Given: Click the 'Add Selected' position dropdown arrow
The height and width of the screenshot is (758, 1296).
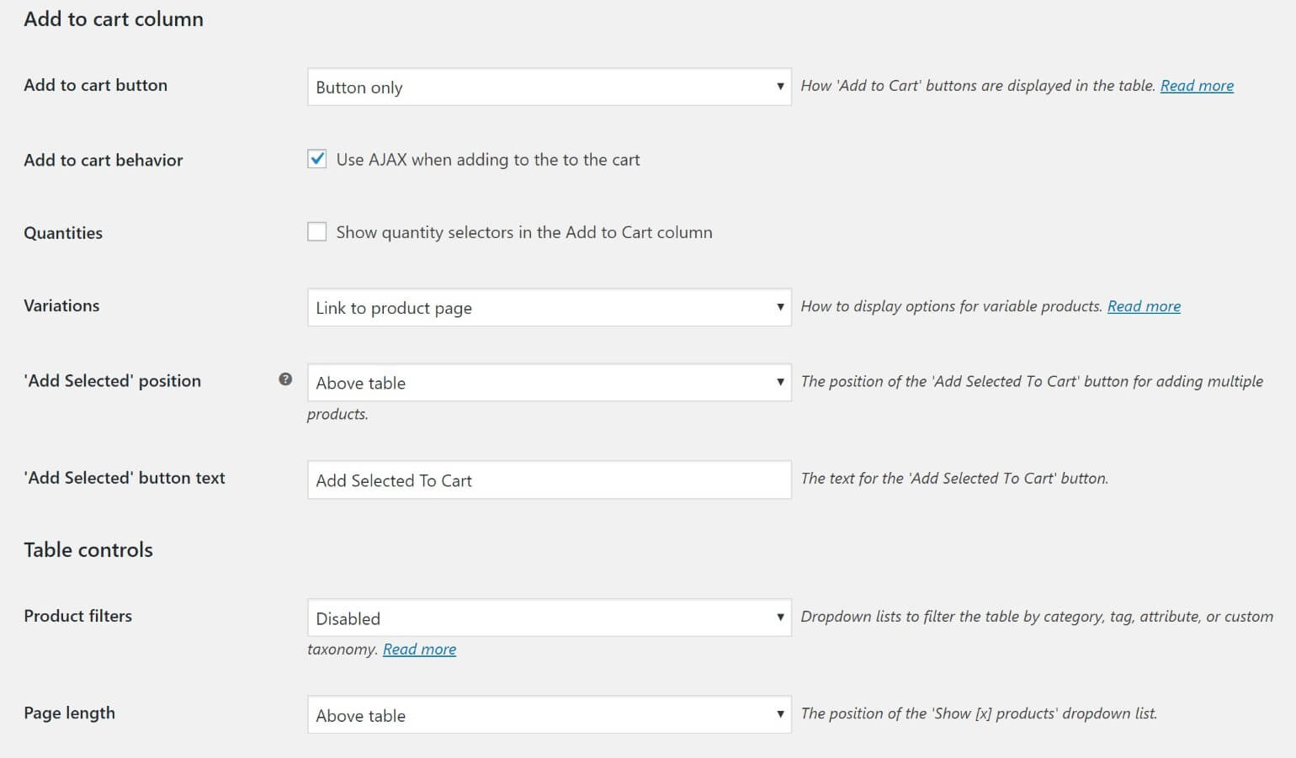Looking at the screenshot, I should pos(778,382).
